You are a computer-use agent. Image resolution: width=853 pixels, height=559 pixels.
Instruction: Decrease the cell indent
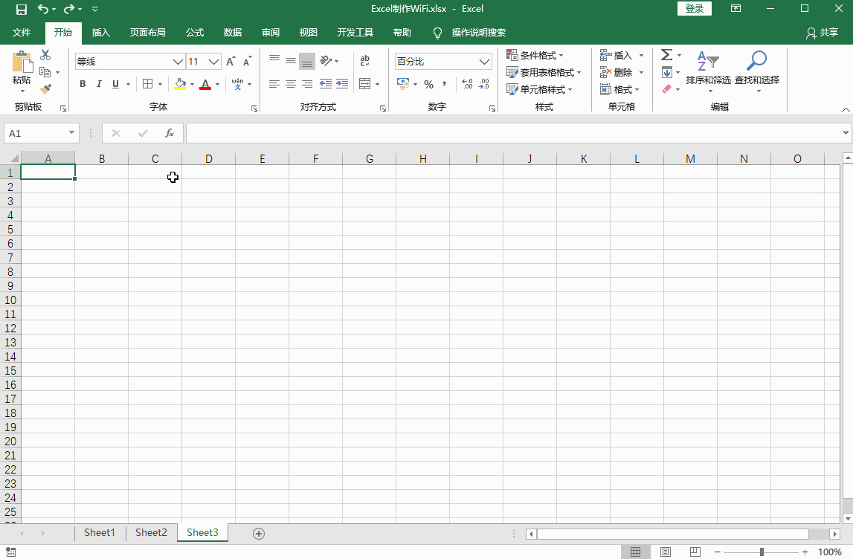[325, 84]
